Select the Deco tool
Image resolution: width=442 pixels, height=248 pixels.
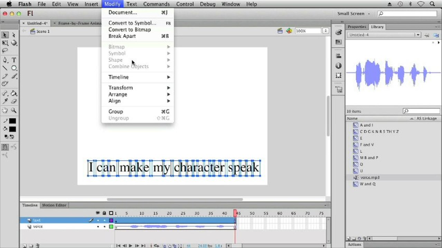5,84
